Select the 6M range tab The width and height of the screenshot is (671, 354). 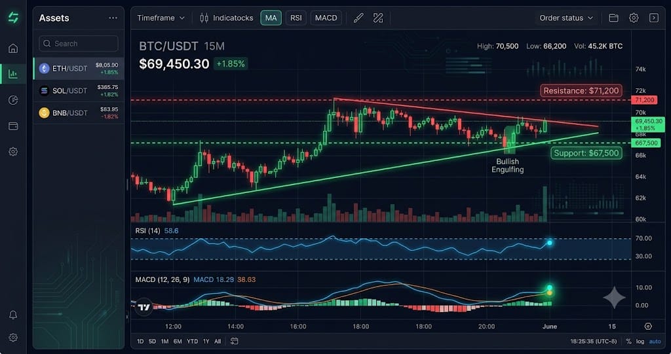click(x=178, y=341)
